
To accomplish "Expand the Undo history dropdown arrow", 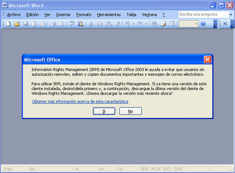I will [x=133, y=24].
